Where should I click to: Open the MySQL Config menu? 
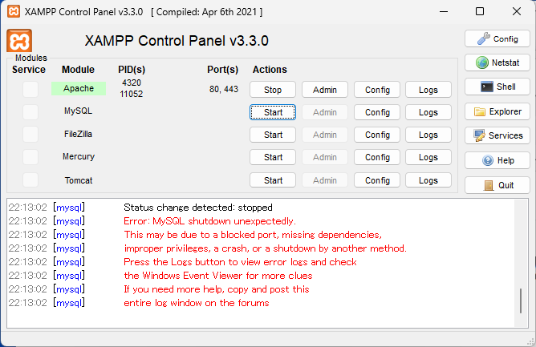[x=377, y=112]
